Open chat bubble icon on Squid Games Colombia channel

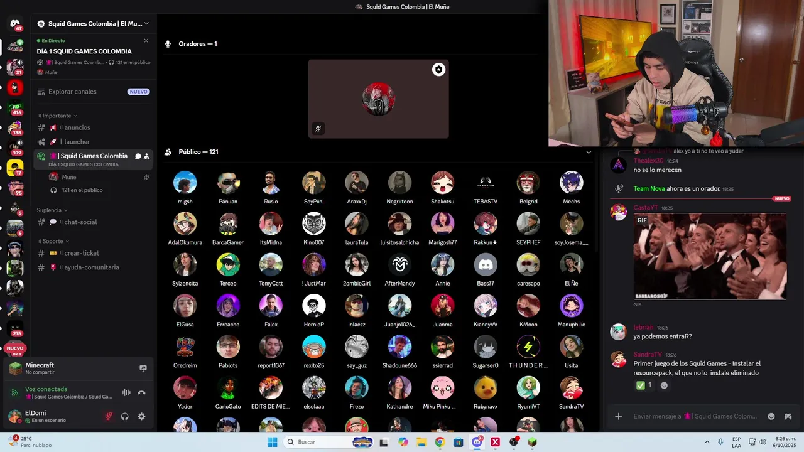click(x=138, y=156)
